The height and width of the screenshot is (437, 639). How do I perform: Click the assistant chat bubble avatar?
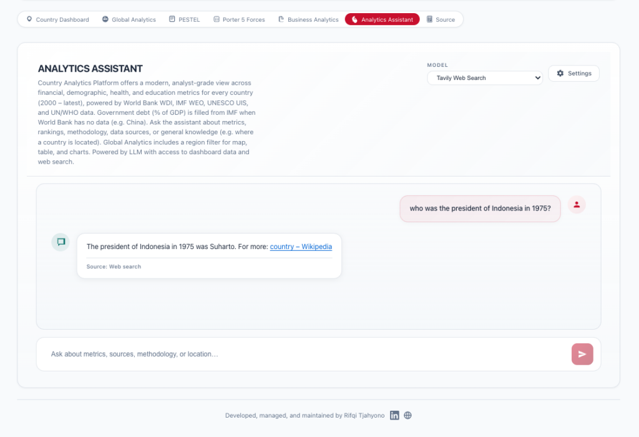[x=61, y=242]
